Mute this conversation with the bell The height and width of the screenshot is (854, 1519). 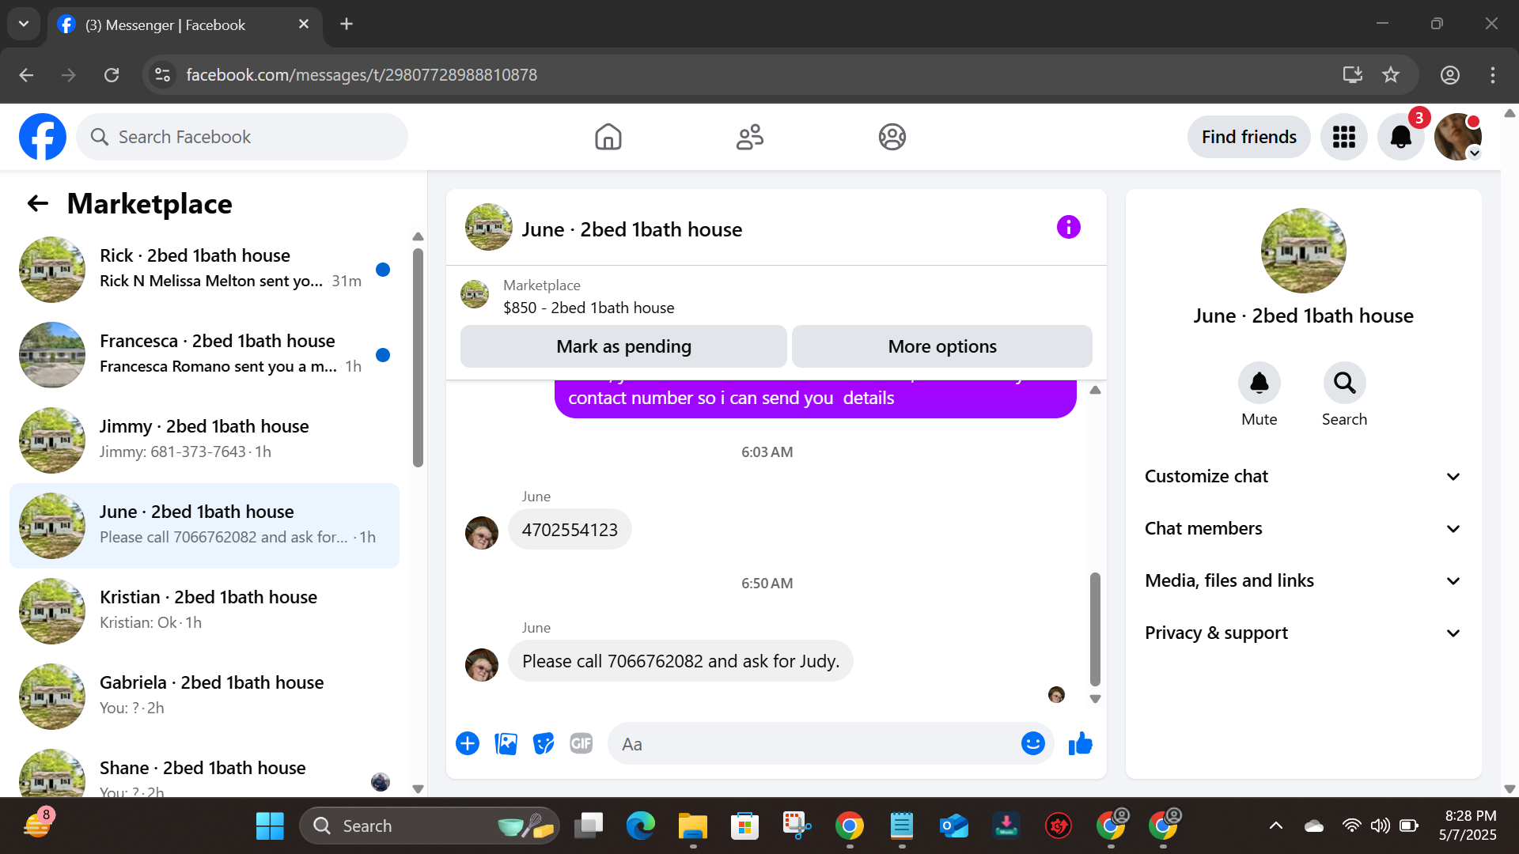(x=1259, y=384)
